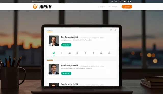Screen dimensions: 163x94
Task: Click the document icon in top dark bar
Action: pyautogui.click(x=120, y=2)
